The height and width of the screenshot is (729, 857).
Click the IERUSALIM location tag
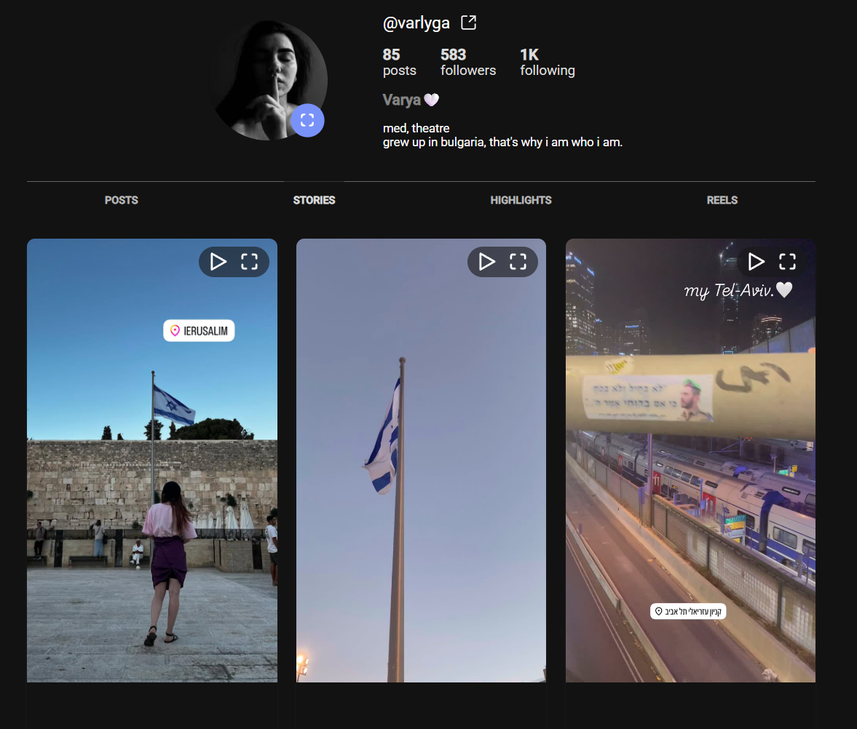click(x=199, y=331)
